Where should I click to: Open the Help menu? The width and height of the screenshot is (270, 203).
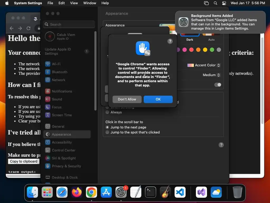tap(105, 3)
